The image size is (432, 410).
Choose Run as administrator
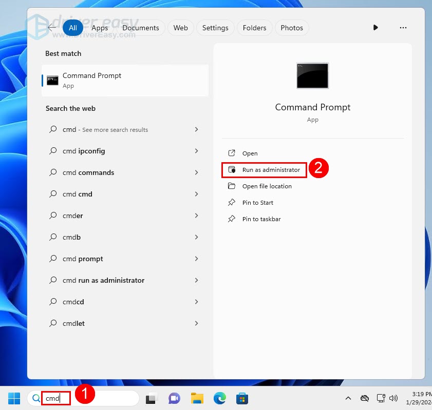271,170
